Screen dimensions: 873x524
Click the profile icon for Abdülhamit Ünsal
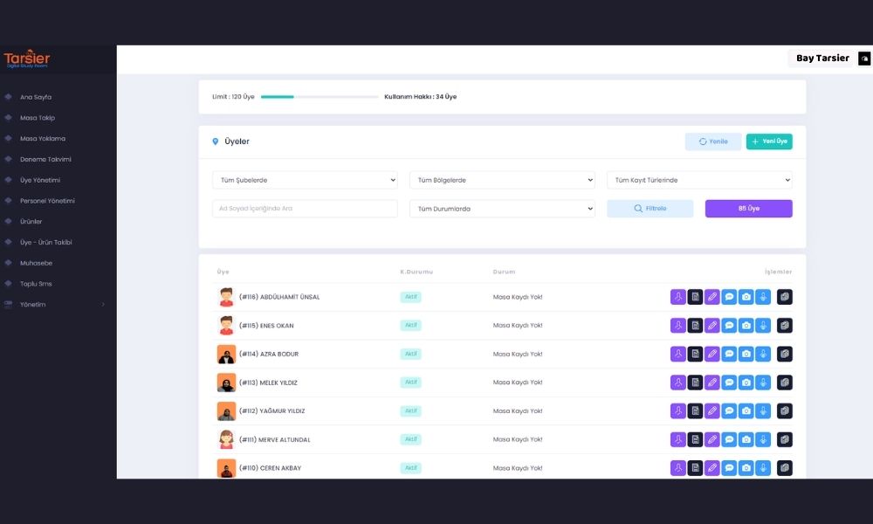pos(678,297)
